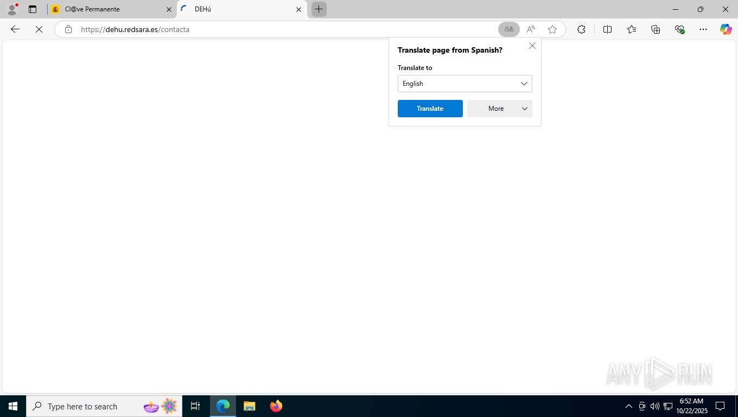View site information lock icon
Image resolution: width=738 pixels, height=417 pixels.
[68, 29]
